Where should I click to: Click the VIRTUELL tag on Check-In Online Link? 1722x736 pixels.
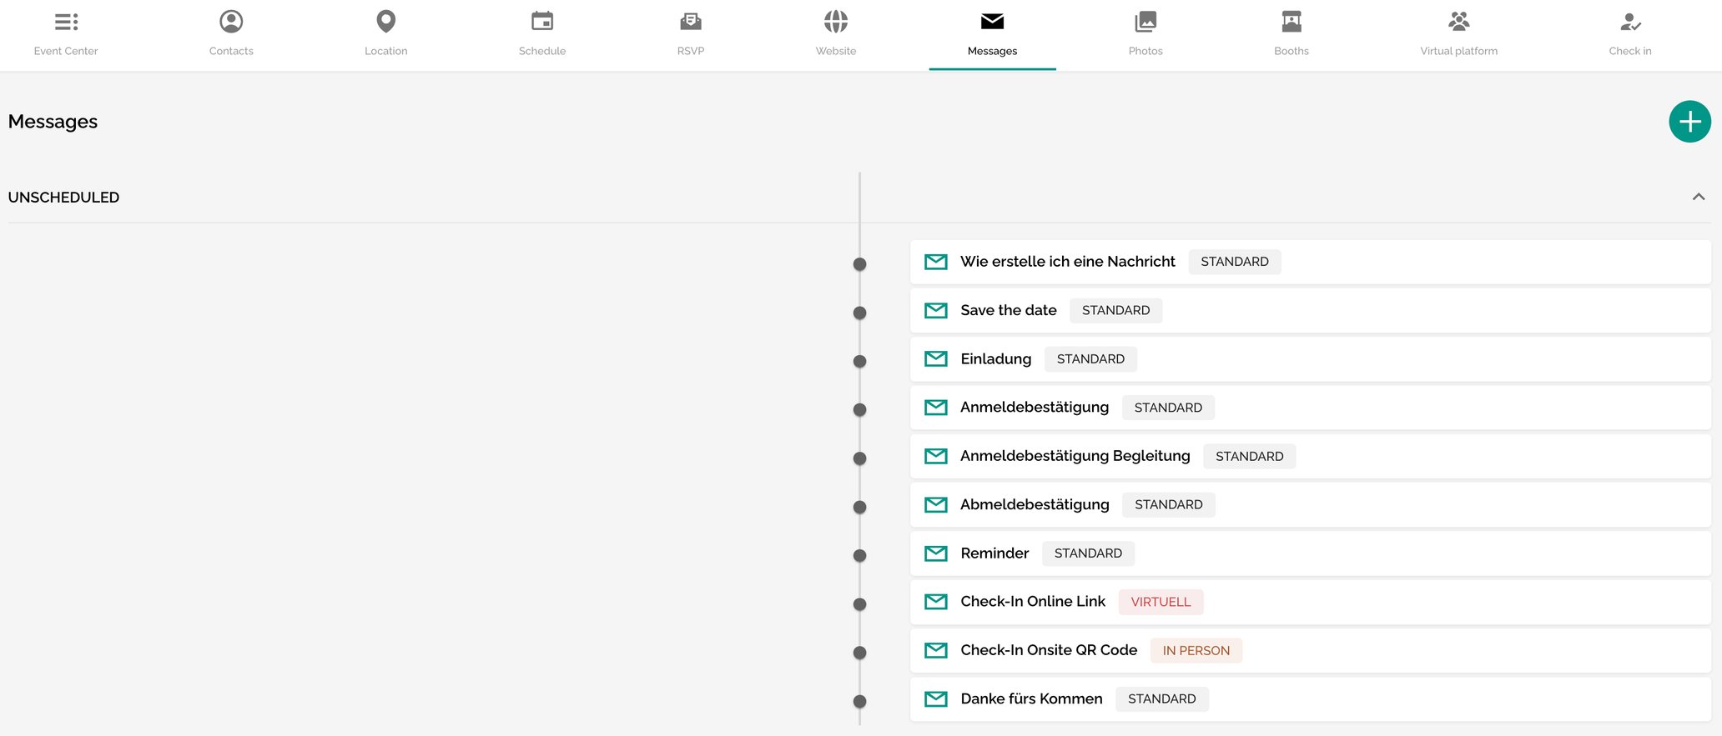[1161, 602]
